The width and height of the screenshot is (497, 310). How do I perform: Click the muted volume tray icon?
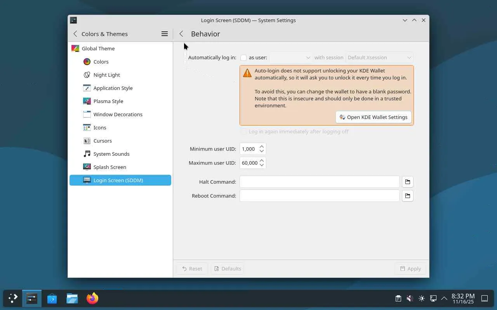(x=410, y=298)
